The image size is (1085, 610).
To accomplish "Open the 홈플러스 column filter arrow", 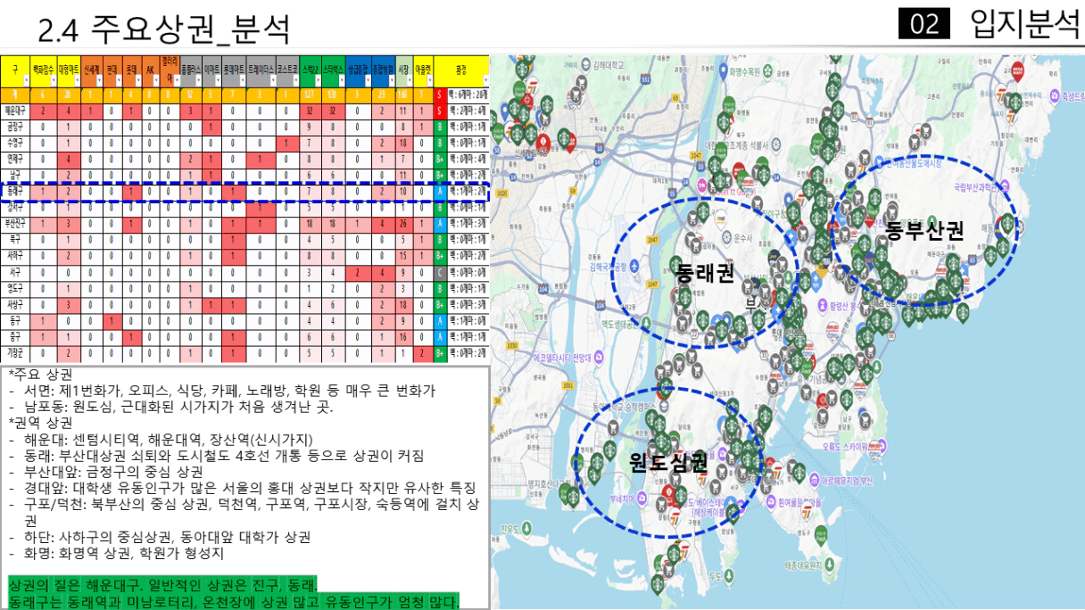I will pyautogui.click(x=198, y=81).
